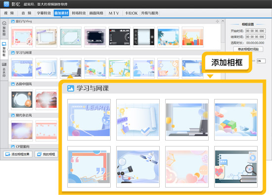The width and height of the screenshot is (272, 195).
Task: Click the 相框设置 panel heading
Action: coord(248,24)
